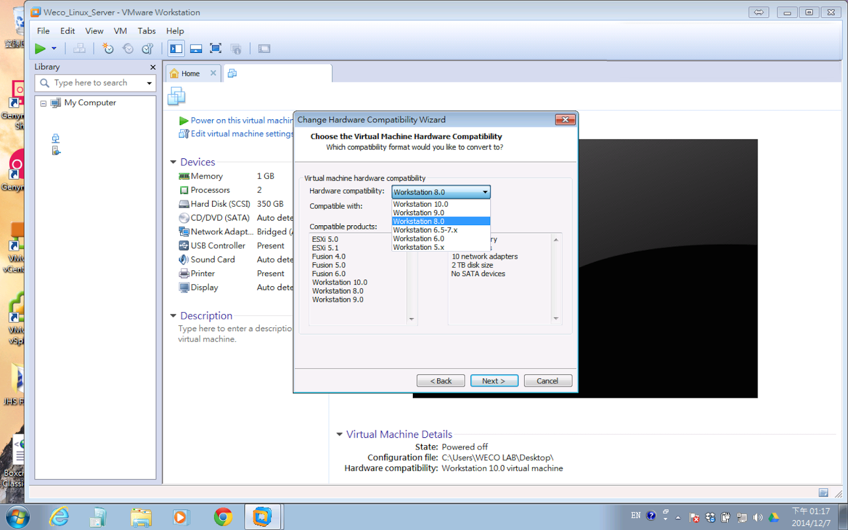The height and width of the screenshot is (530, 848).
Task: Select the Memory device row
Action: click(235, 176)
